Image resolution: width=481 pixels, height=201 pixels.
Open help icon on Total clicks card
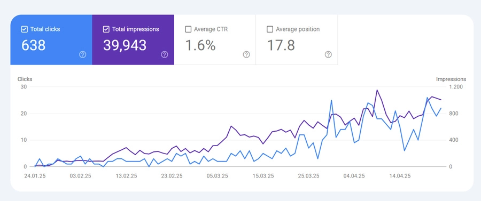coord(82,54)
